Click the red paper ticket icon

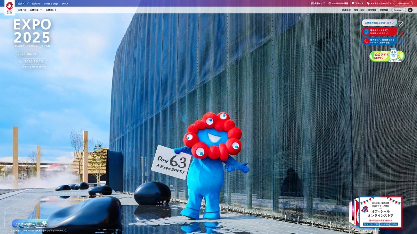pyautogui.click(x=366, y=41)
